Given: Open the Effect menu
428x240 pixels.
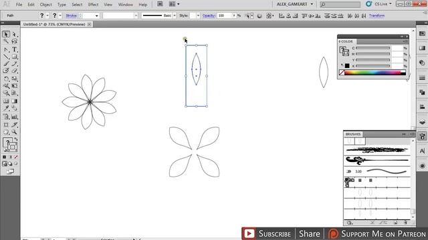Looking at the screenshot, I should (93, 5).
